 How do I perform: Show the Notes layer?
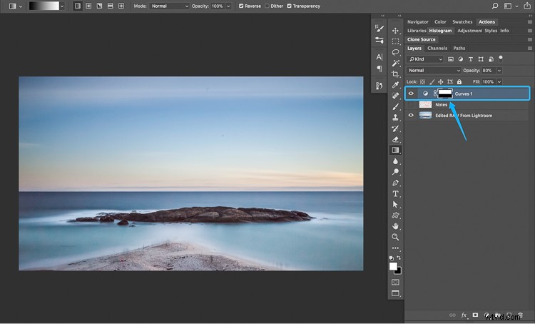pyautogui.click(x=411, y=104)
